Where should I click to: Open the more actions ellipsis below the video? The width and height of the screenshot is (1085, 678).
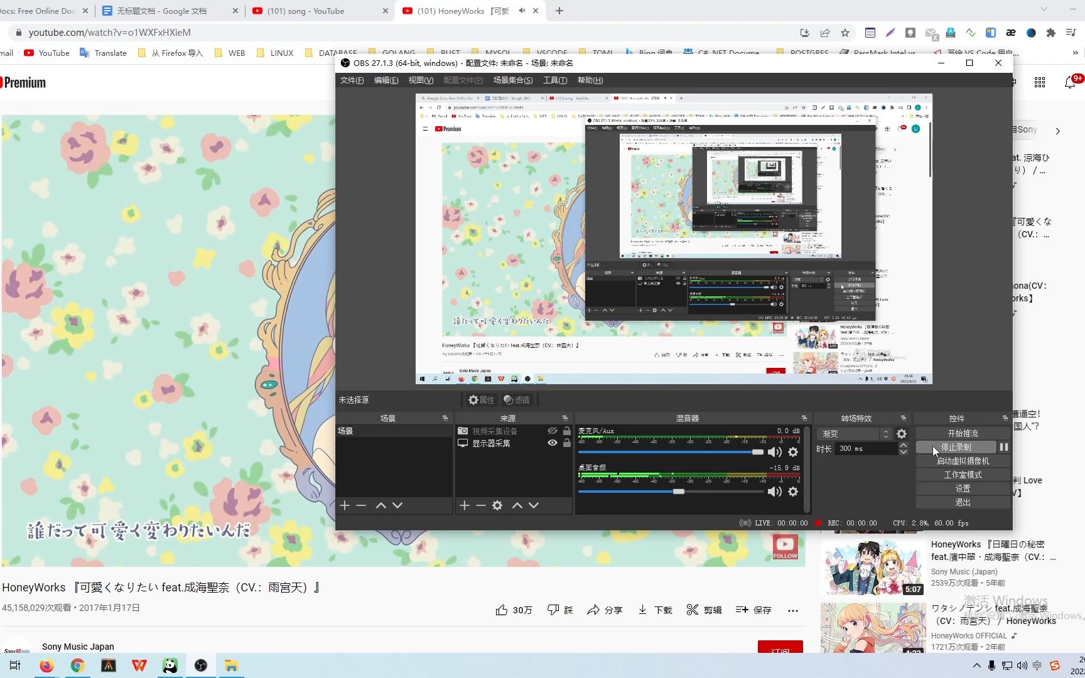(793, 610)
